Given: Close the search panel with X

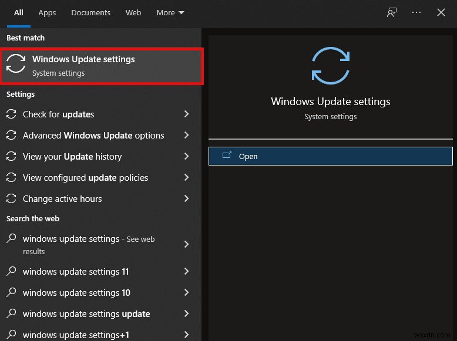Looking at the screenshot, I should [x=441, y=12].
